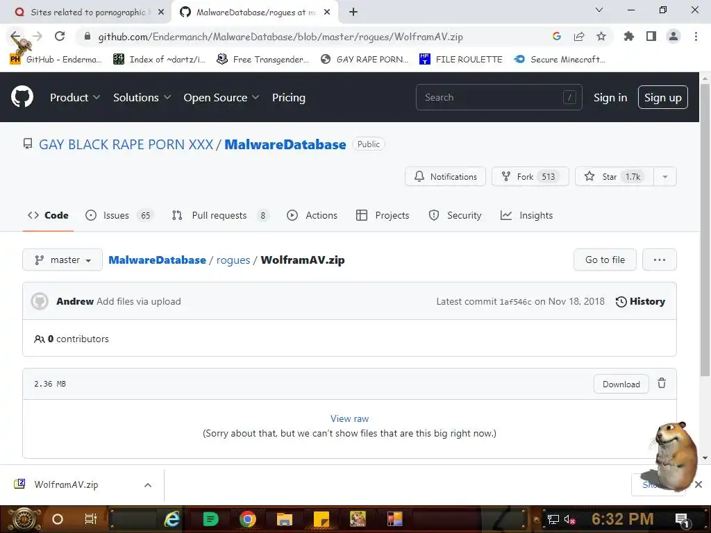Open the Actions tab
Viewport: 711px width, 533px height.
click(x=312, y=215)
